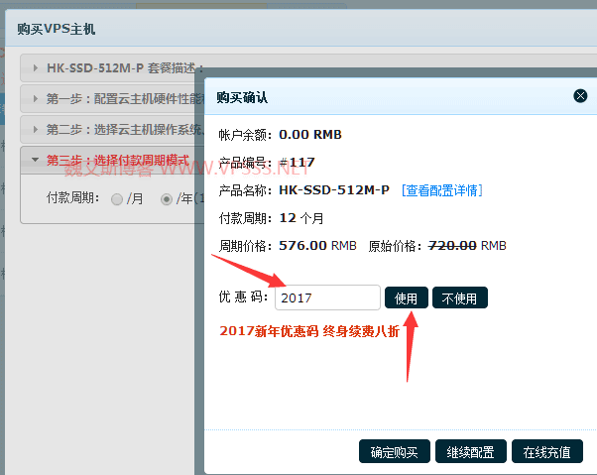
Task: Open the 查看配置详情 link
Action: 441,189
